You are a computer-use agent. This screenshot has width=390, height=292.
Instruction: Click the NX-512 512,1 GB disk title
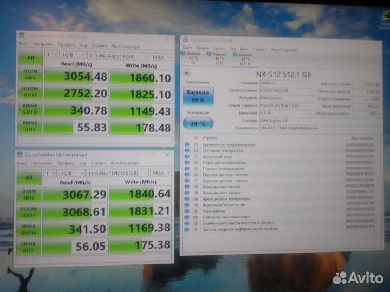283,75
